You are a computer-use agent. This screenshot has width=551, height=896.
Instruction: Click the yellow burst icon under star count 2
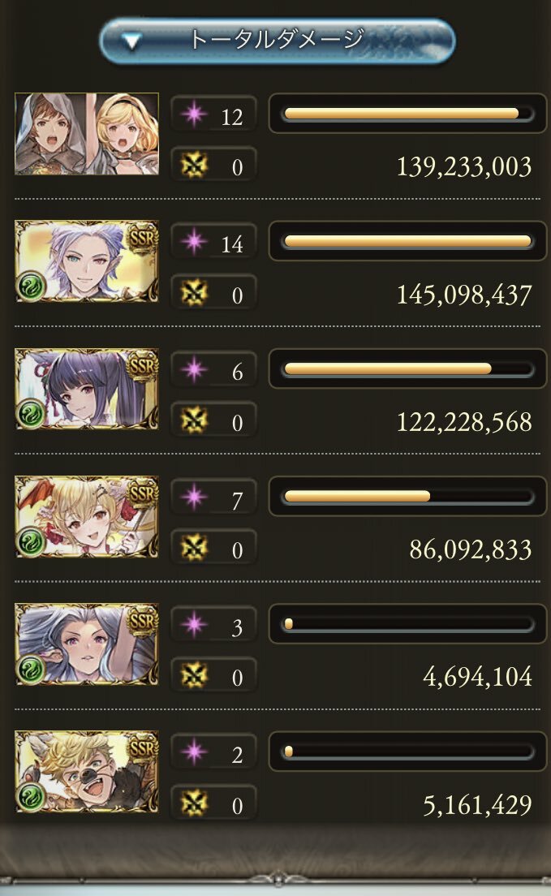point(194,804)
